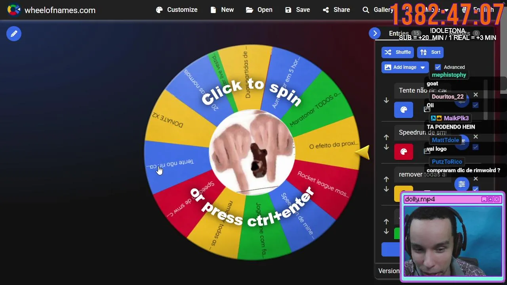Click mephistophy username in chat overlay
The height and width of the screenshot is (285, 507).
point(449,75)
